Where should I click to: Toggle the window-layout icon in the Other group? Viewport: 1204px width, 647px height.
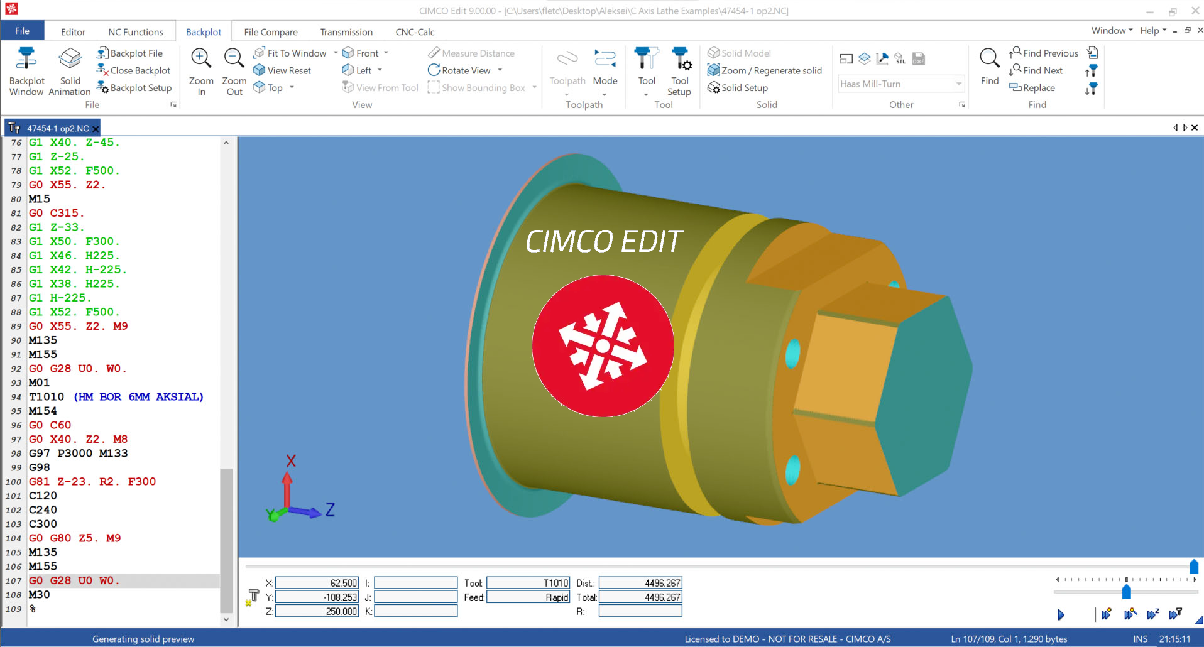846,58
